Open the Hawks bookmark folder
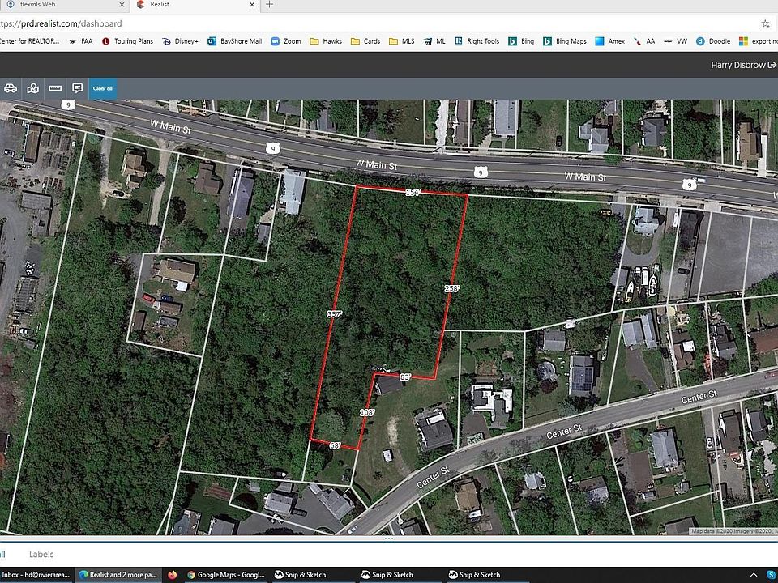 pyautogui.click(x=326, y=41)
